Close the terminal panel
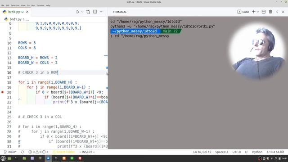Screen dimensions: 288x162 coord(283,12)
